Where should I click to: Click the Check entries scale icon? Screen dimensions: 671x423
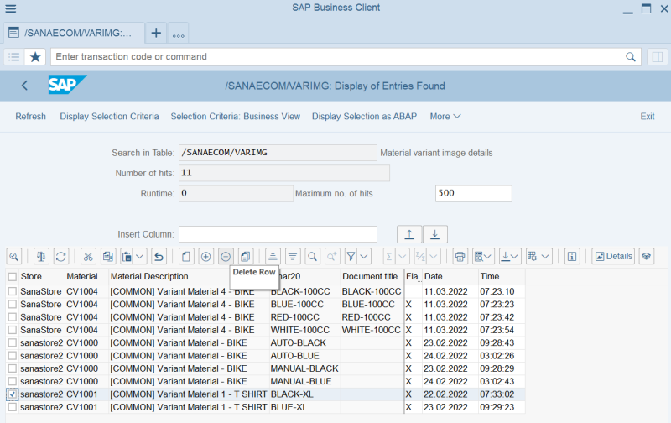(x=41, y=257)
